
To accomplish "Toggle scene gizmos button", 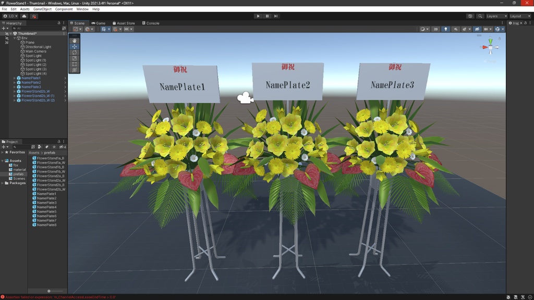I will 497,29.
